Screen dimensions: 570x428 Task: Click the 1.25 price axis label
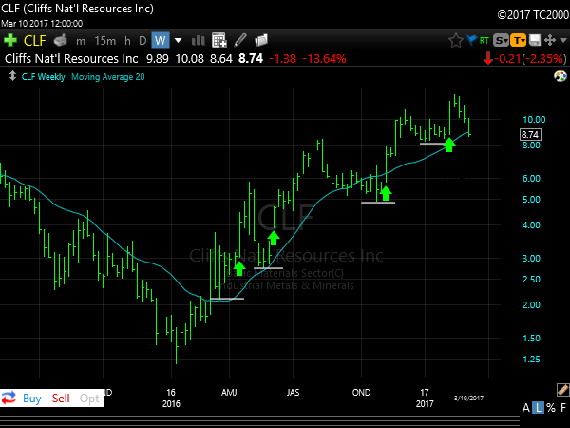[531, 360]
